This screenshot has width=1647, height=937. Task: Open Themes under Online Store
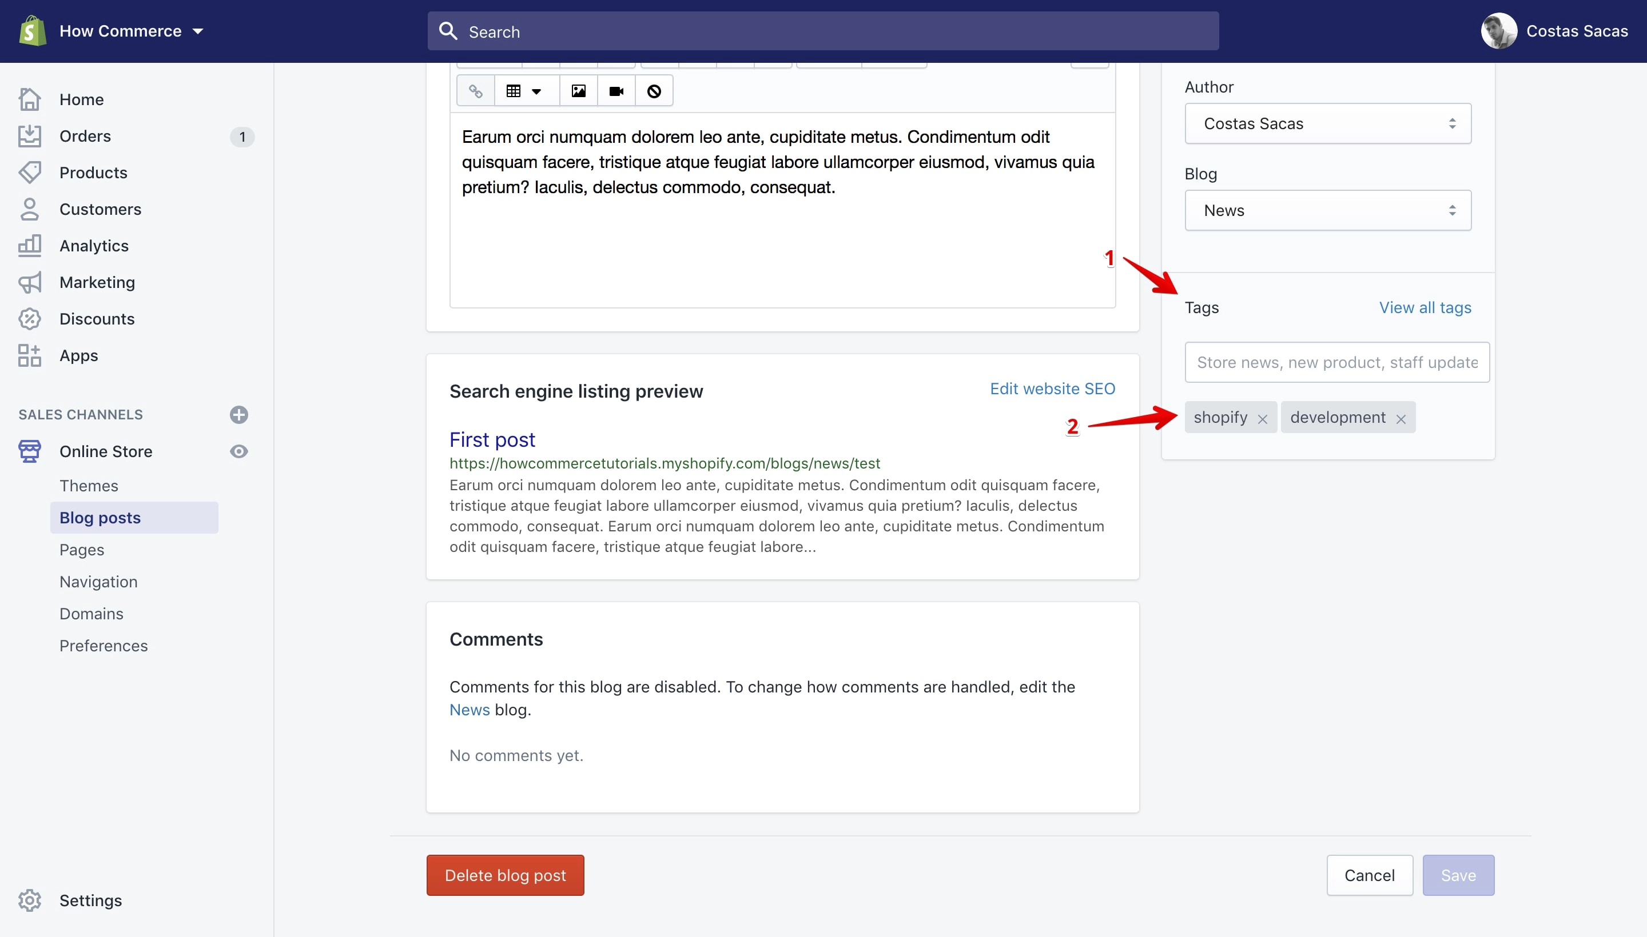(x=89, y=486)
